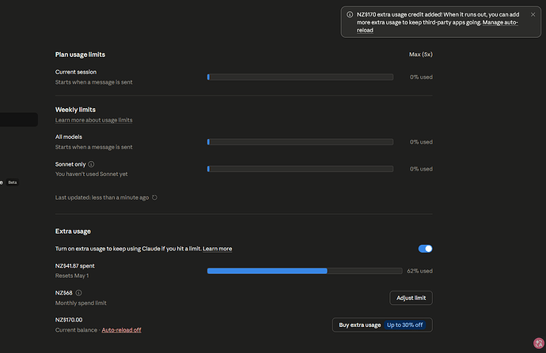Open Learn more about usage limits
This screenshot has height=353, width=546.
pyautogui.click(x=93, y=120)
